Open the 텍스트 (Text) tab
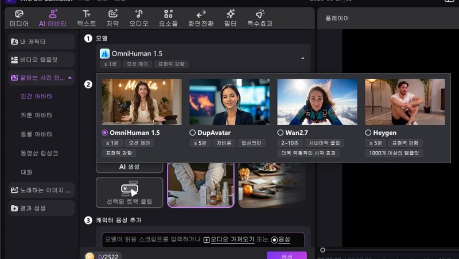 click(x=87, y=18)
